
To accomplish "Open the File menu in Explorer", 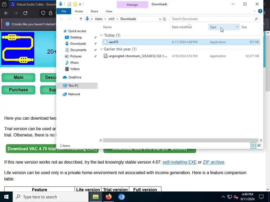I will (x=64, y=11).
